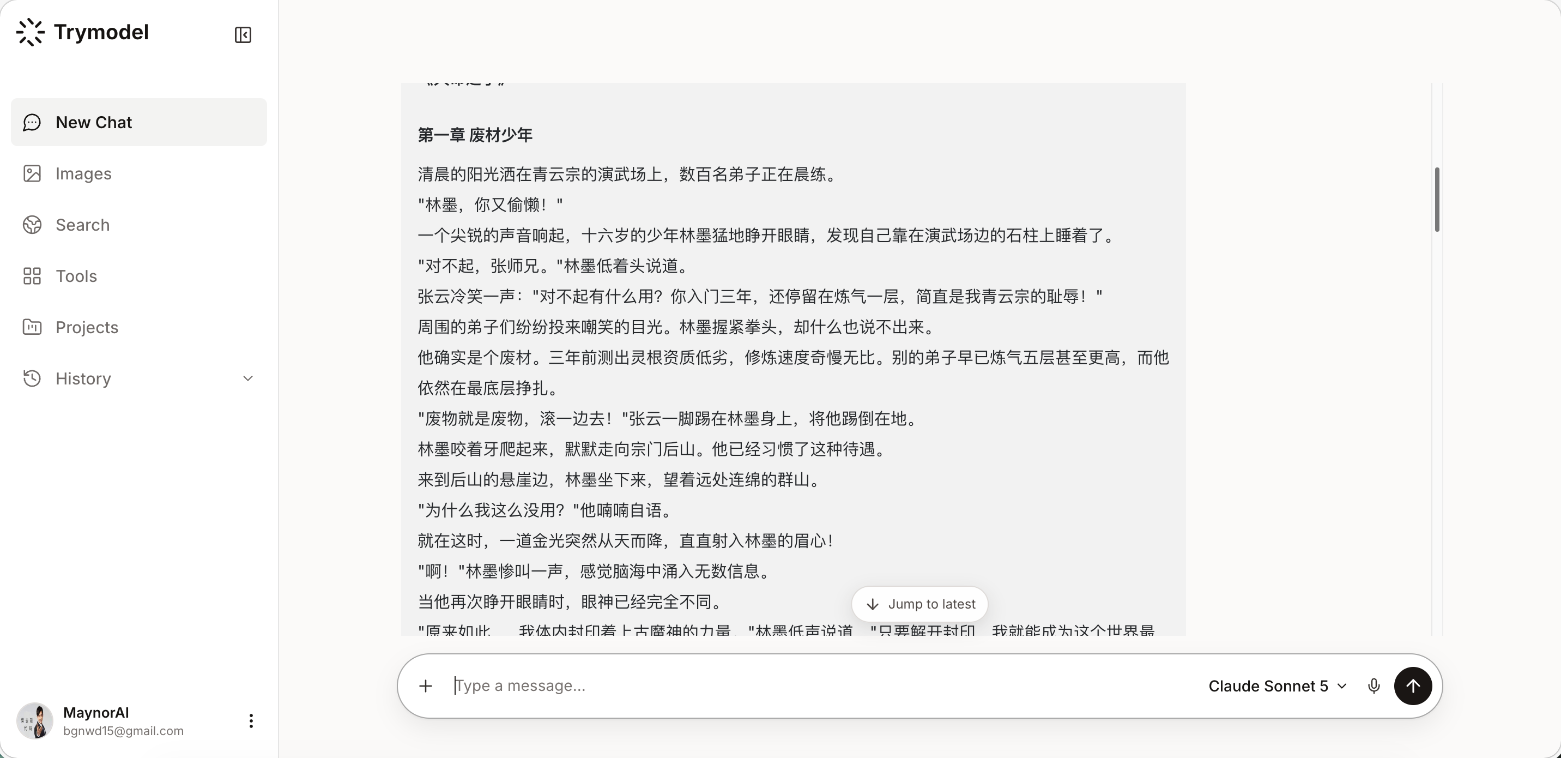Add an attachment with the plus icon
1561x758 pixels.
[x=426, y=686]
